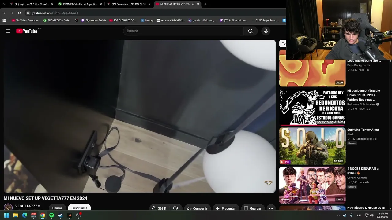Mute the audio-playing YouTube tab
This screenshot has width=392, height=220.
pyautogui.click(x=193, y=4)
